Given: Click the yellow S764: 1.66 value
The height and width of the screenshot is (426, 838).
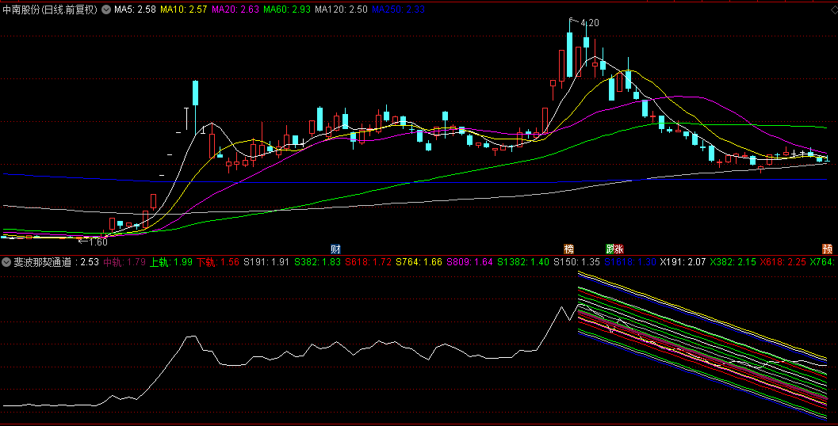Looking at the screenshot, I should (x=419, y=262).
